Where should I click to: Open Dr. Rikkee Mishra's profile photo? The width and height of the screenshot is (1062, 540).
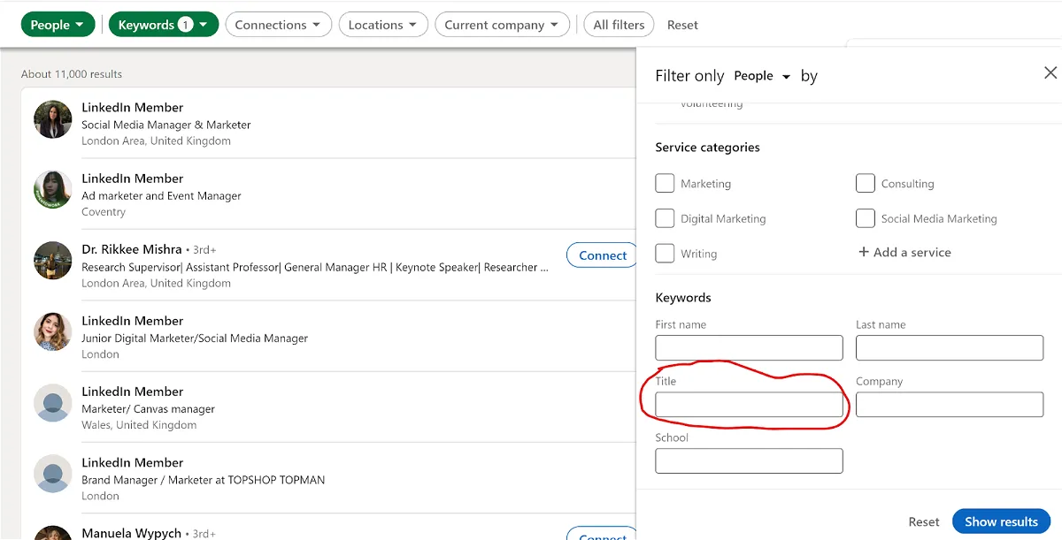click(x=53, y=261)
